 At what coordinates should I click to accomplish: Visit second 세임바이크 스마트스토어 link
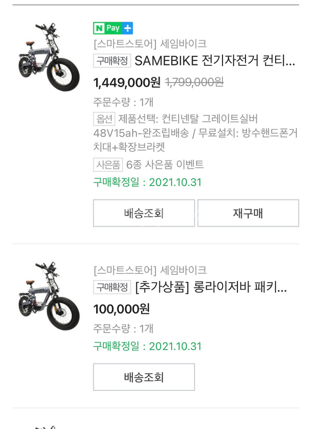point(150,270)
